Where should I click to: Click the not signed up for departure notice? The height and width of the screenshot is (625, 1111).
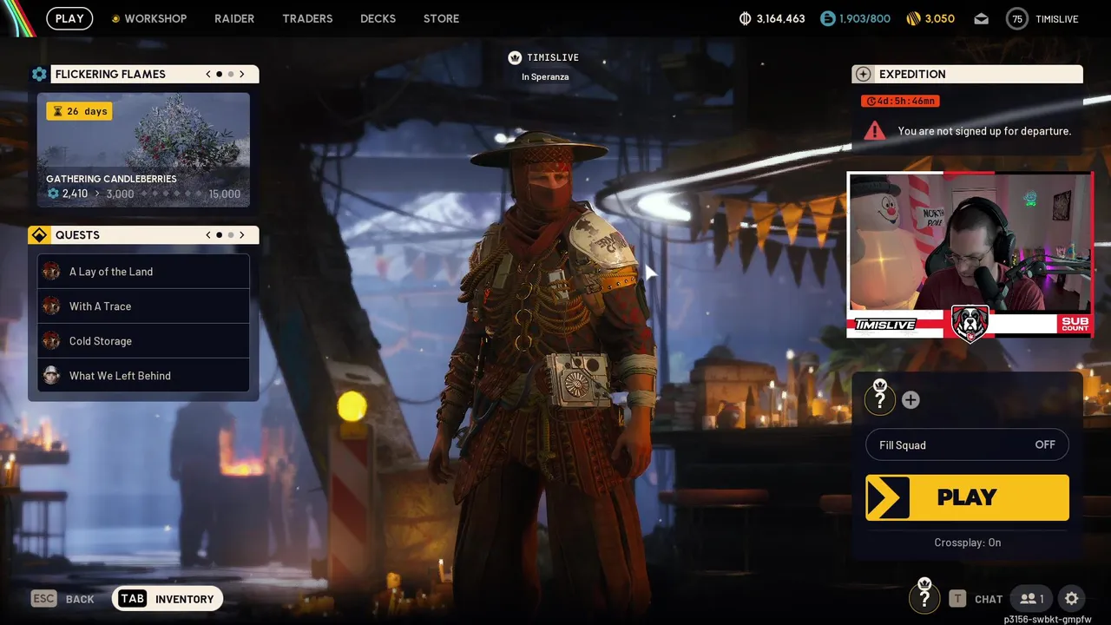click(x=984, y=131)
